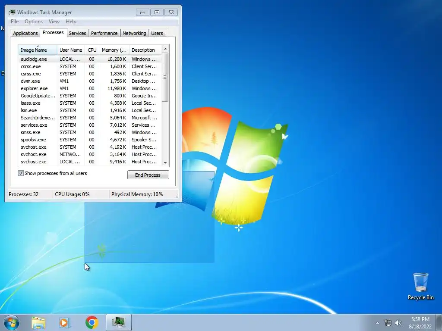This screenshot has height=331, width=442.
Task: Open the clock showing 5:58 PM
Action: (420, 323)
